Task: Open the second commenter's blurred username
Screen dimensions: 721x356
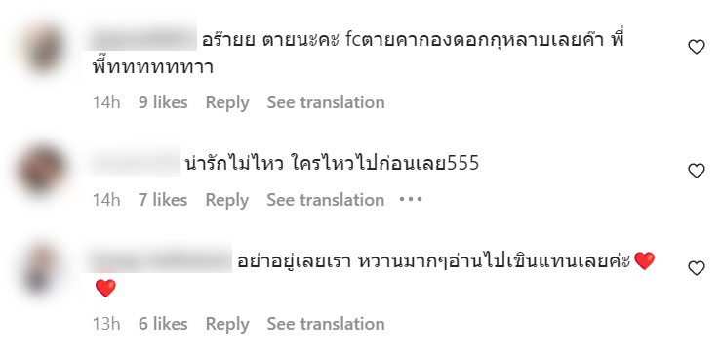Action: pyautogui.click(x=134, y=161)
